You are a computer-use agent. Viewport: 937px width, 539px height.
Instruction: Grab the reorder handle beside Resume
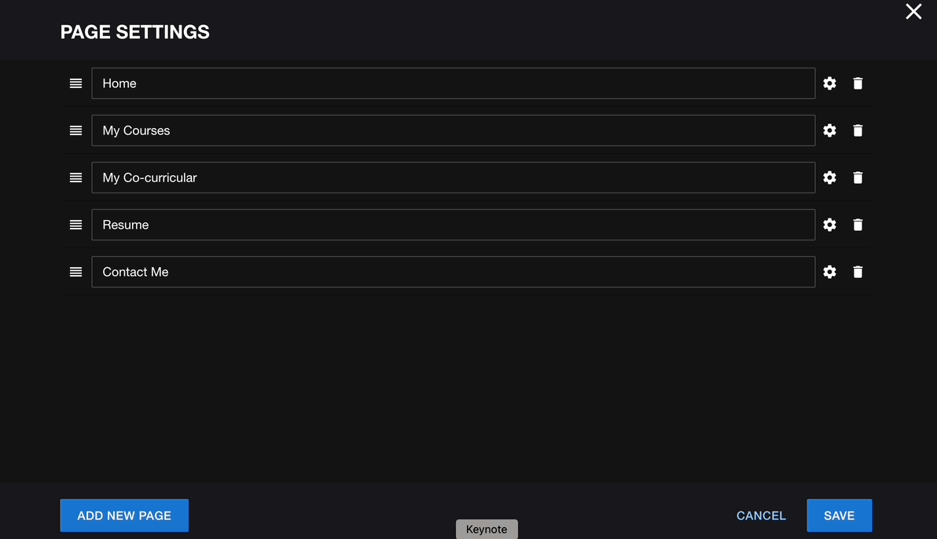point(76,225)
